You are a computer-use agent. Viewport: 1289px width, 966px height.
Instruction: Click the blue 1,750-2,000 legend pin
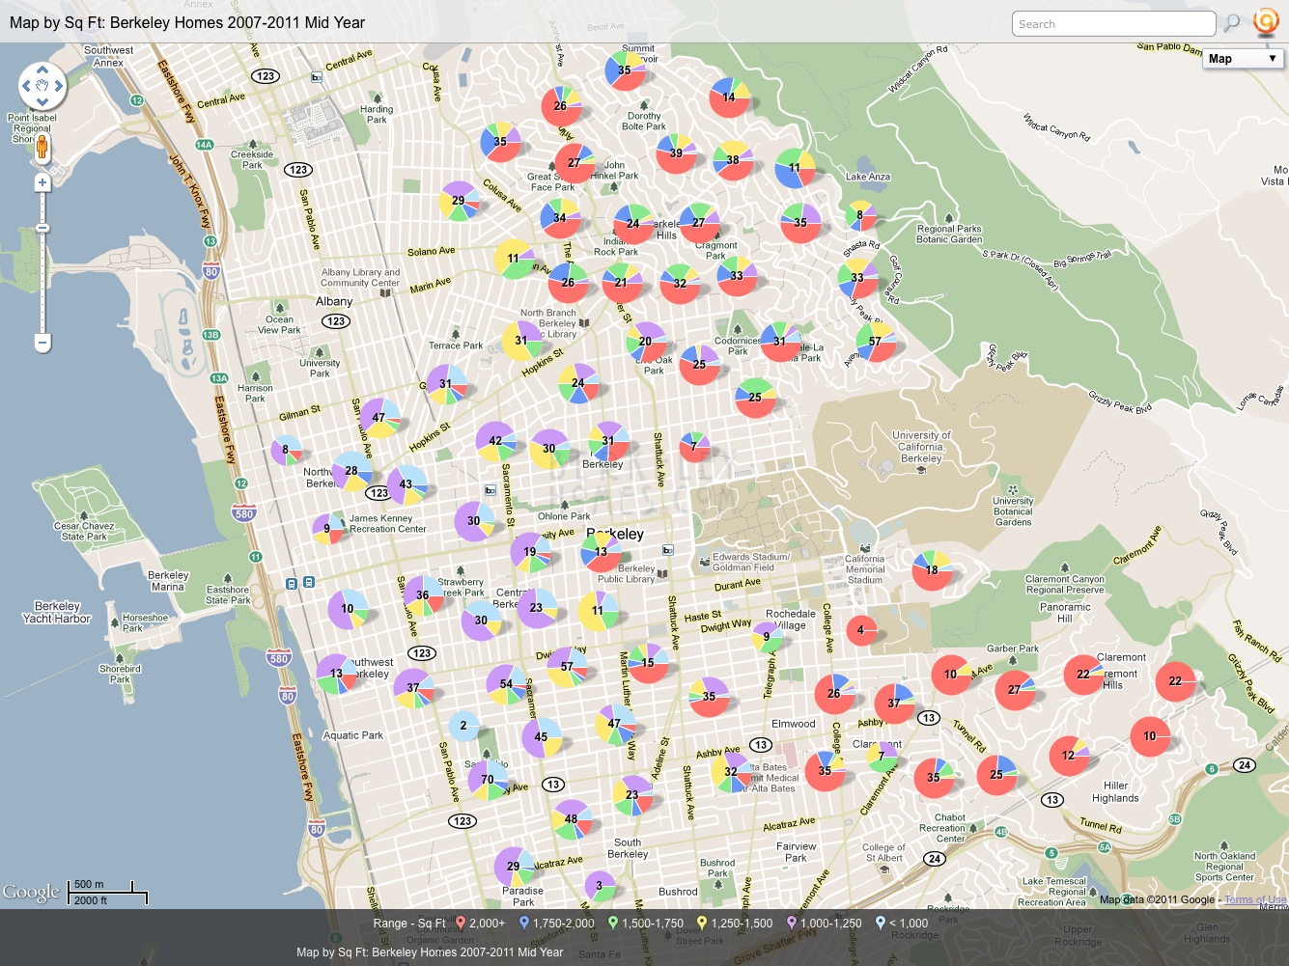(x=523, y=923)
